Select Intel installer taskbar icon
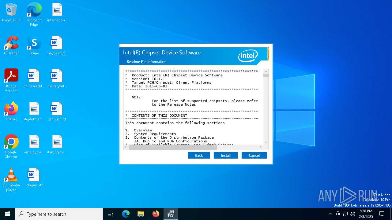Image resolution: width=392 pixels, height=220 pixels. coord(171,214)
